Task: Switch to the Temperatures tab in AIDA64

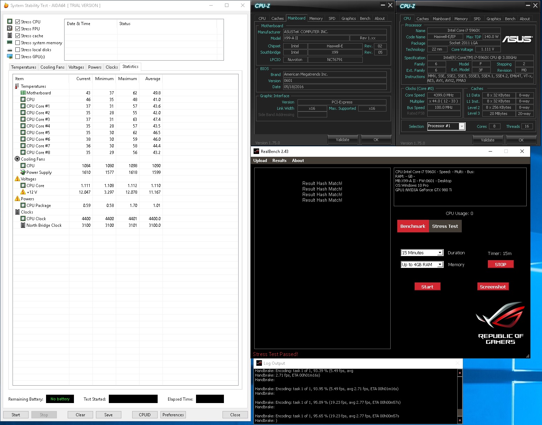Action: tap(24, 67)
